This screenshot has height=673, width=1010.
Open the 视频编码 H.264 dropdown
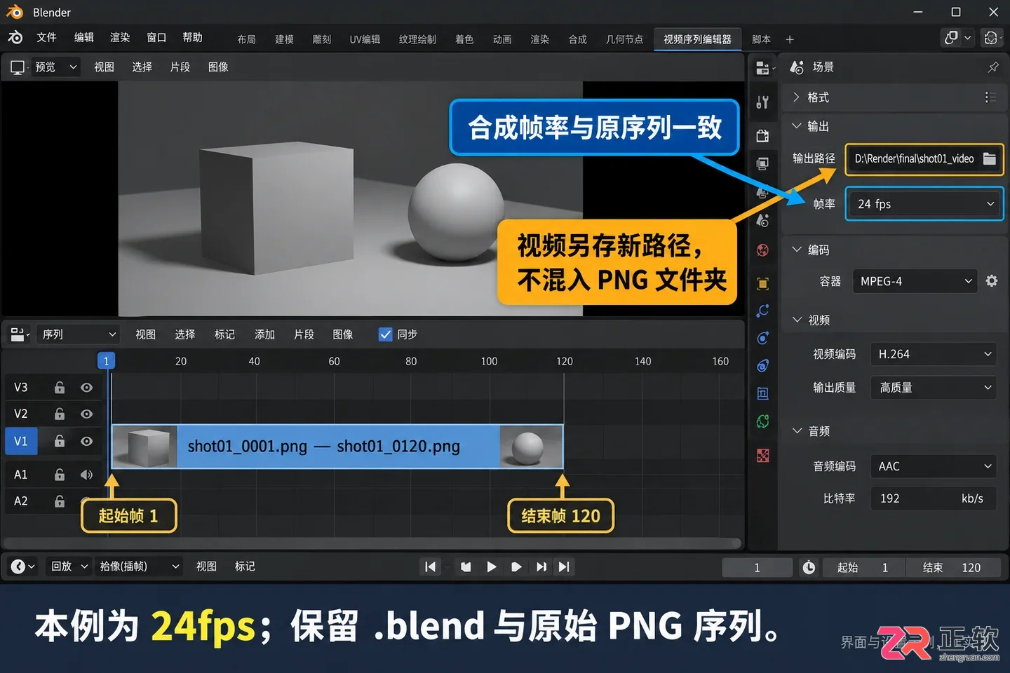934,354
